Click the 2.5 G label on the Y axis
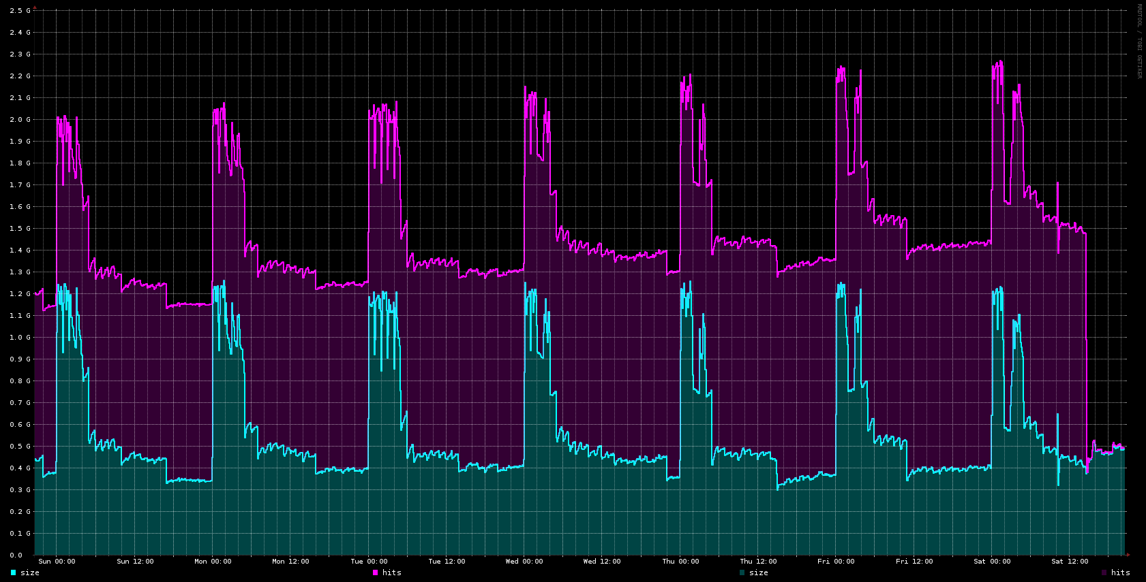The height and width of the screenshot is (582, 1146). click(20, 11)
